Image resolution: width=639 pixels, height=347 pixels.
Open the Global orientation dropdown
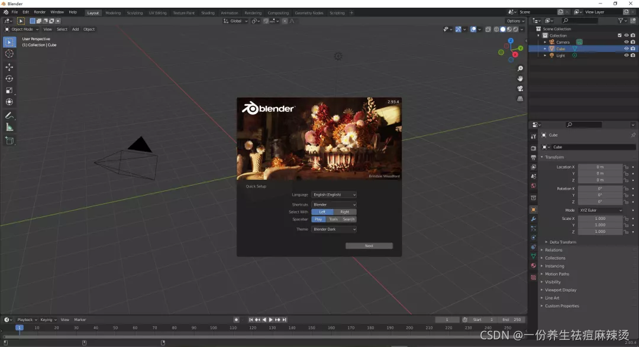point(235,21)
